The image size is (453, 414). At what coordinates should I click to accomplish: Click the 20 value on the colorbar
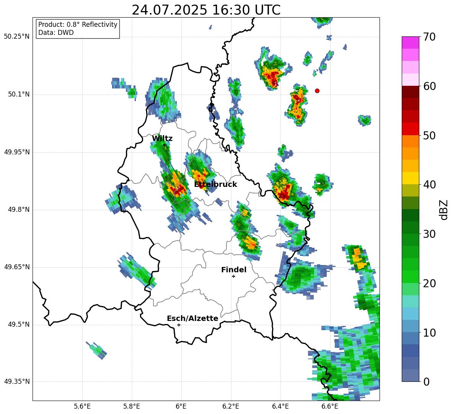click(x=429, y=283)
